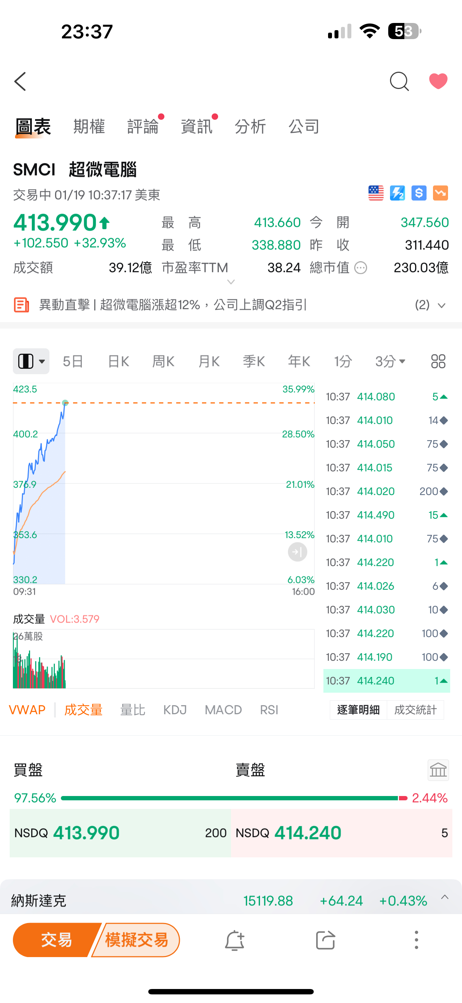
Task: Select the 成交量 indicator
Action: (83, 710)
